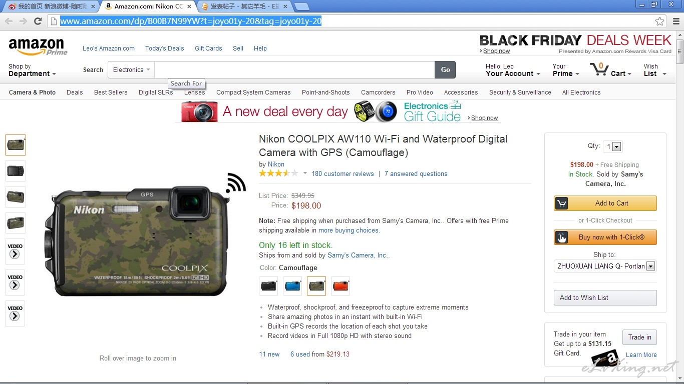The image size is (684, 384).
Task: Open more buying choices link
Action: 349,230
